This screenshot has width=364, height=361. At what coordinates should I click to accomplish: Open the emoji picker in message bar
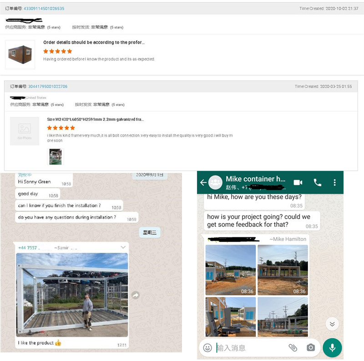(207, 348)
